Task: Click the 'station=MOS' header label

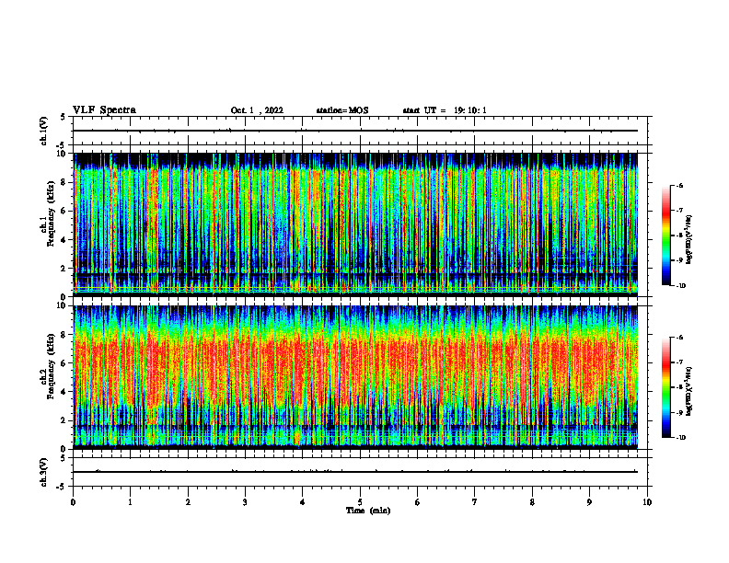Action: tap(342, 110)
